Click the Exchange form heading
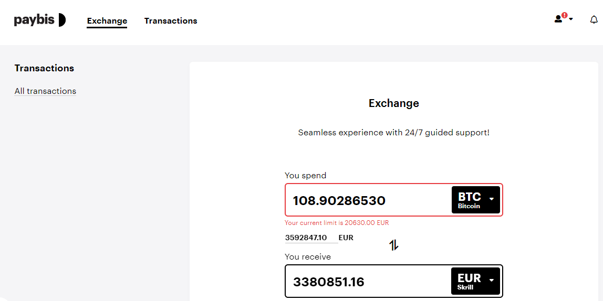This screenshot has width=603, height=301. click(x=394, y=103)
